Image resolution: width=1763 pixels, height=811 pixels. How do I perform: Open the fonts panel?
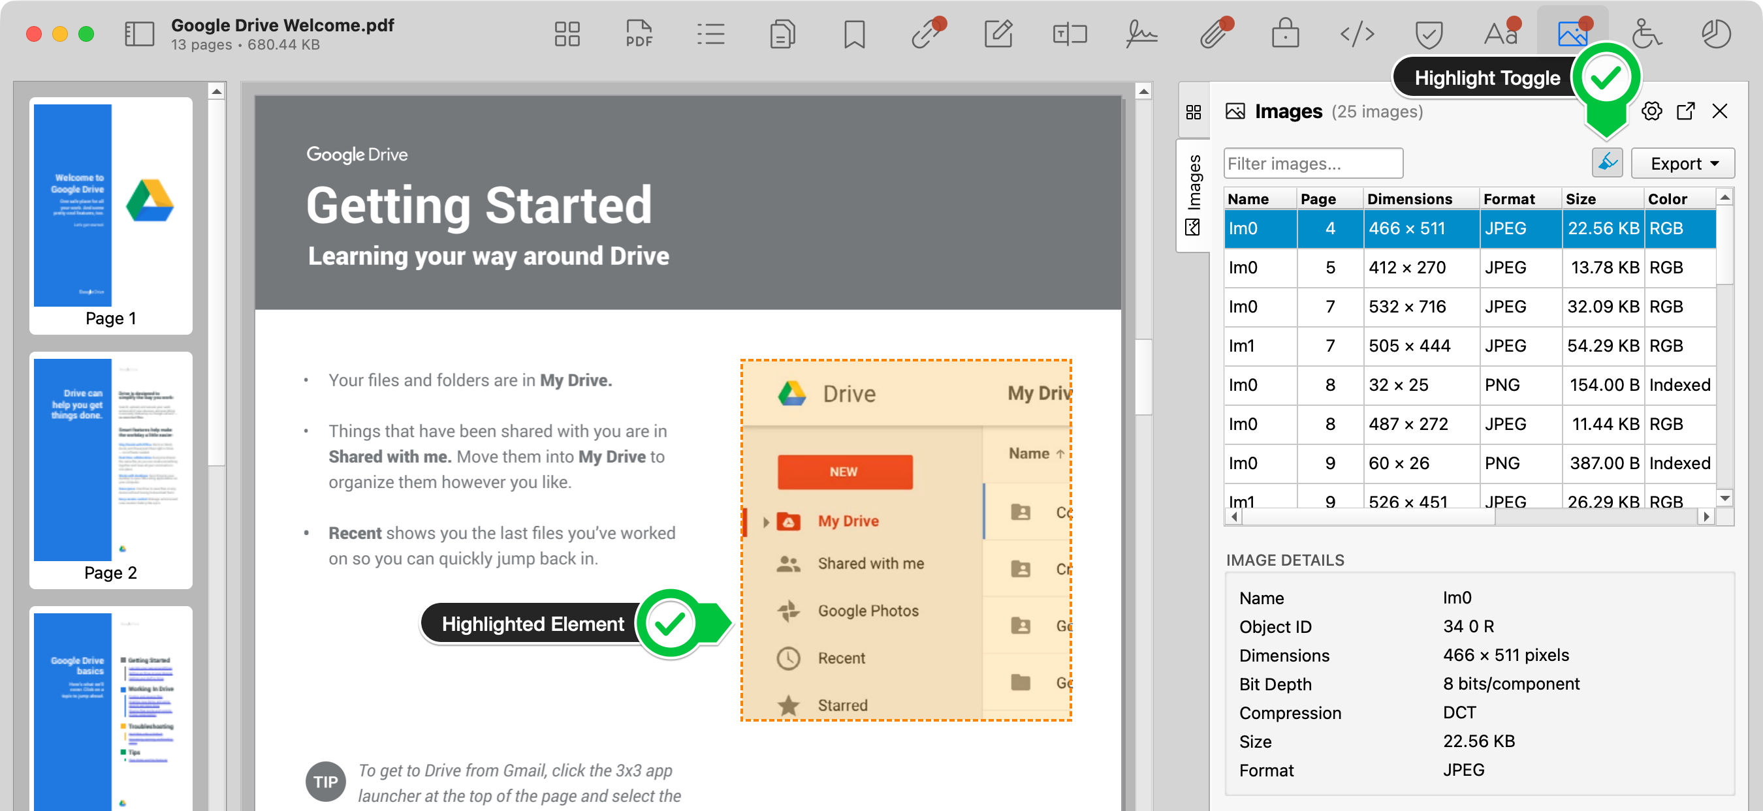(1502, 32)
